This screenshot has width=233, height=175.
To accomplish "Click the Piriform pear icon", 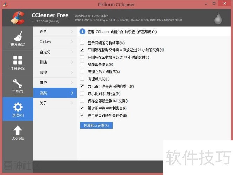I will (x=218, y=18).
